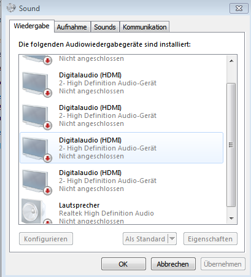Switch to the Aufnahme tab
The image size is (251, 277).
(72, 27)
